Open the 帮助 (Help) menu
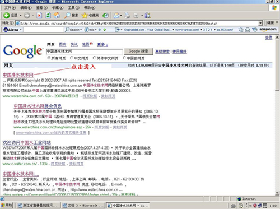The width and height of the screenshot is (280, 209). (x=90, y=8)
